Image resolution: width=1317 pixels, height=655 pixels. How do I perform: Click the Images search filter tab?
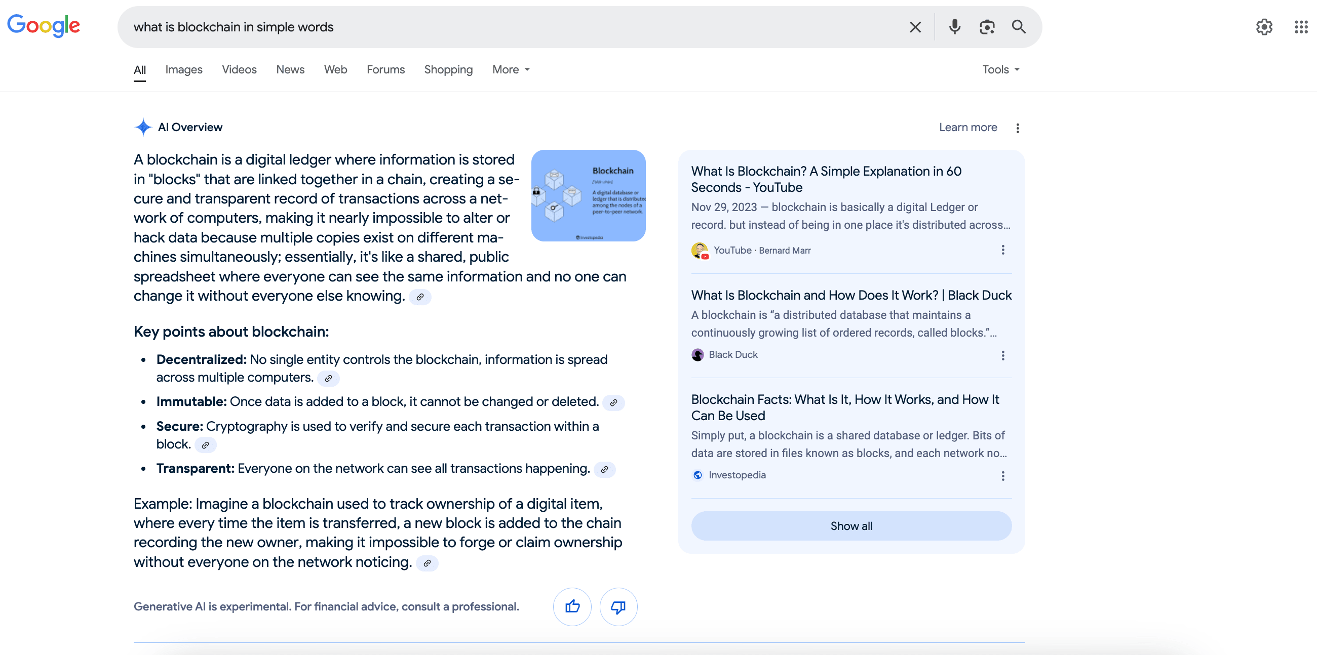pos(184,70)
